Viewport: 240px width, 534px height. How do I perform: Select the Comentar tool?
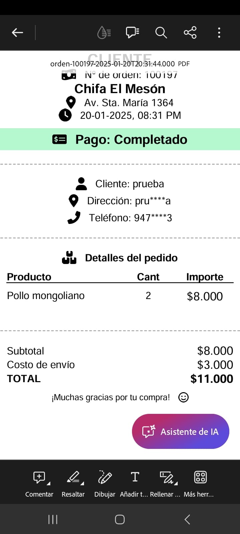39,482
